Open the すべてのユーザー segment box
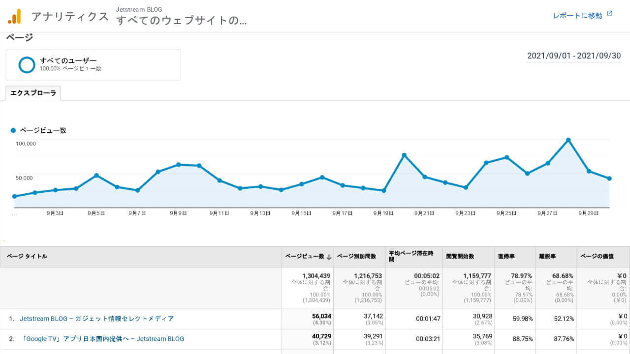Image resolution: width=630 pixels, height=354 pixels. point(93,64)
